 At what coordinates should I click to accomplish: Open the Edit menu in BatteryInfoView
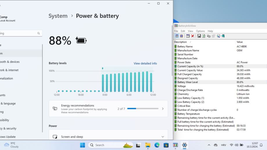pyautogui.click(x=183, y=31)
